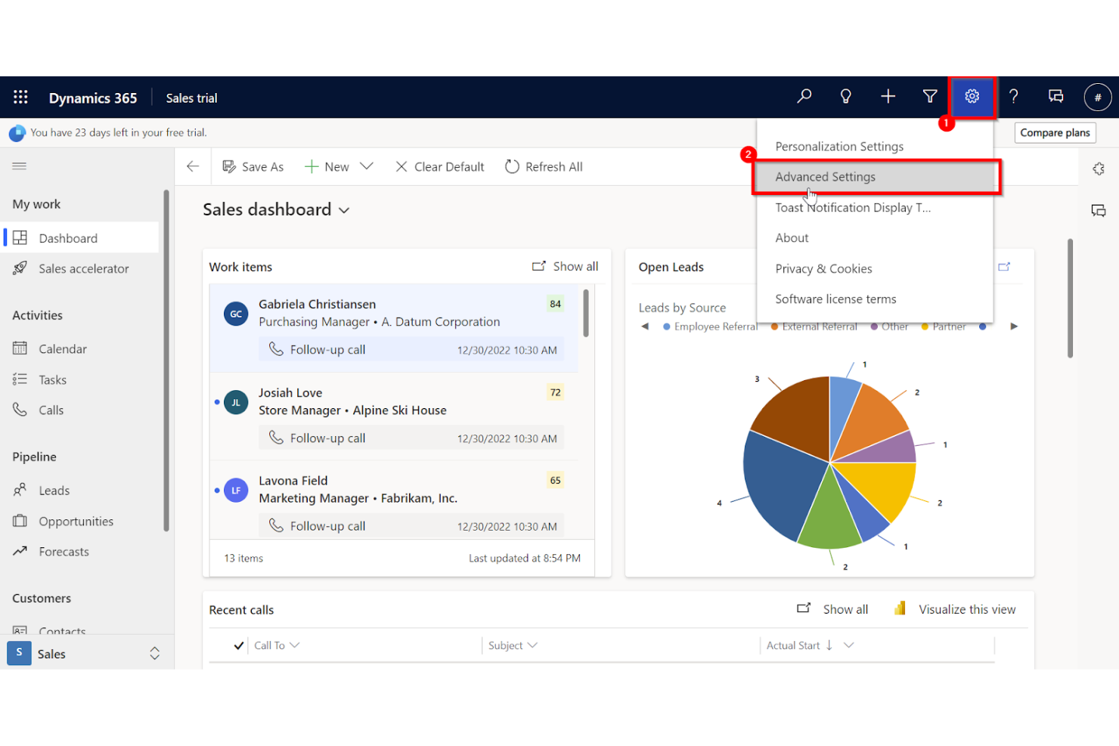Screen dimensions: 1119x746
Task: Click the LF avatar of Lavona Field
Action: 236,491
